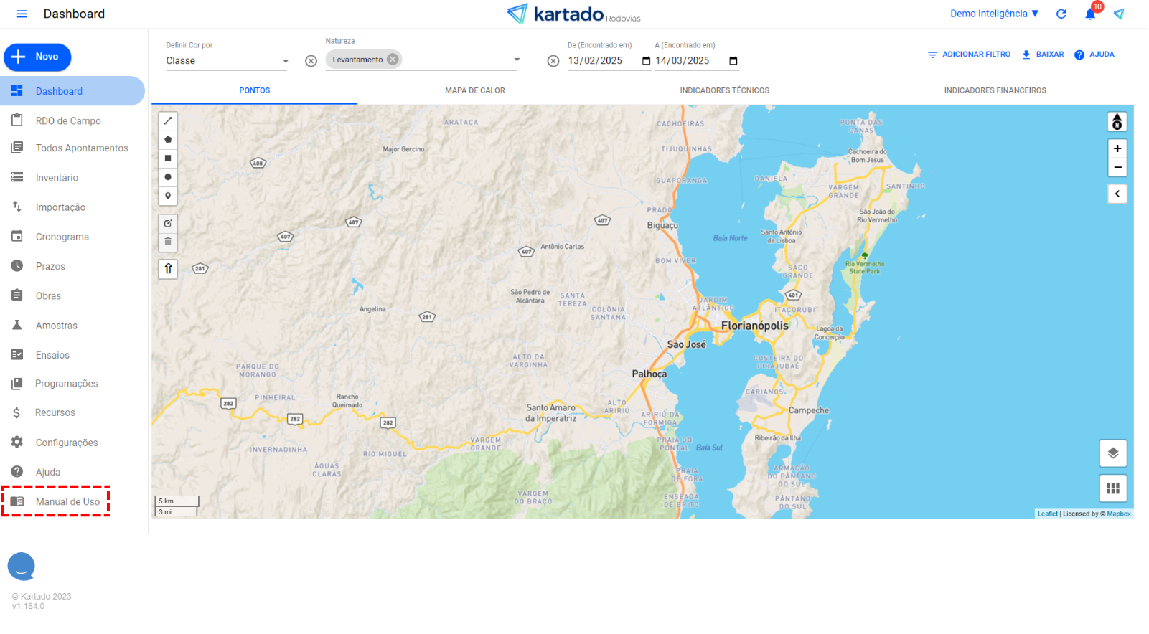Open the Indicadores Técnicos tab

pos(724,90)
